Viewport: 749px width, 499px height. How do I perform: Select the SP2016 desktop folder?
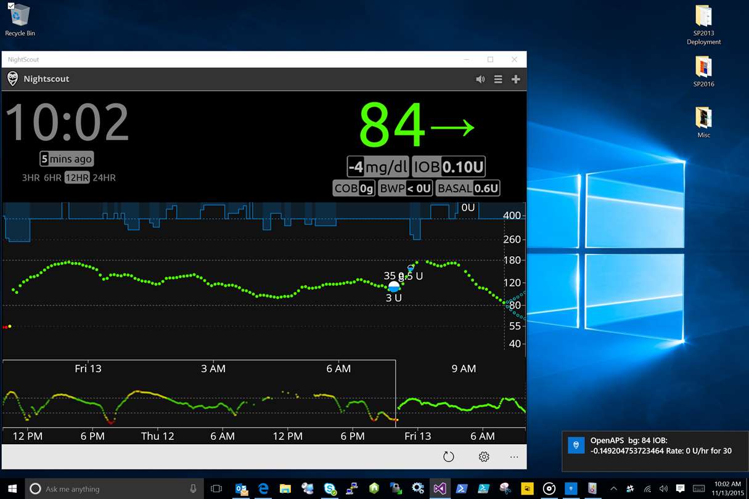(703, 71)
